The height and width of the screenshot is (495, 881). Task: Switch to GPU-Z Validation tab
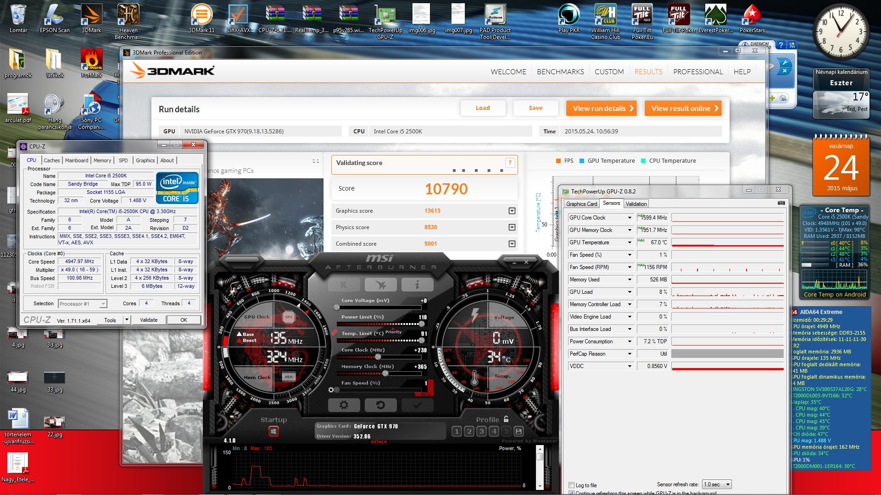click(636, 204)
